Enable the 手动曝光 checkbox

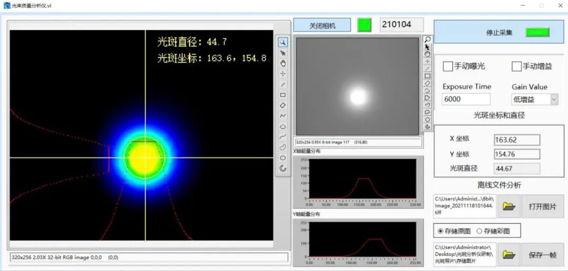pos(448,66)
